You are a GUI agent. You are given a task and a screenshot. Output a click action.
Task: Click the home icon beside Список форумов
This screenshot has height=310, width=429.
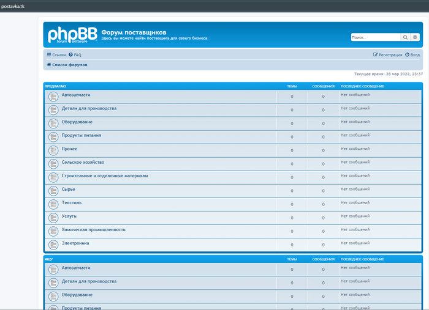tap(49, 64)
